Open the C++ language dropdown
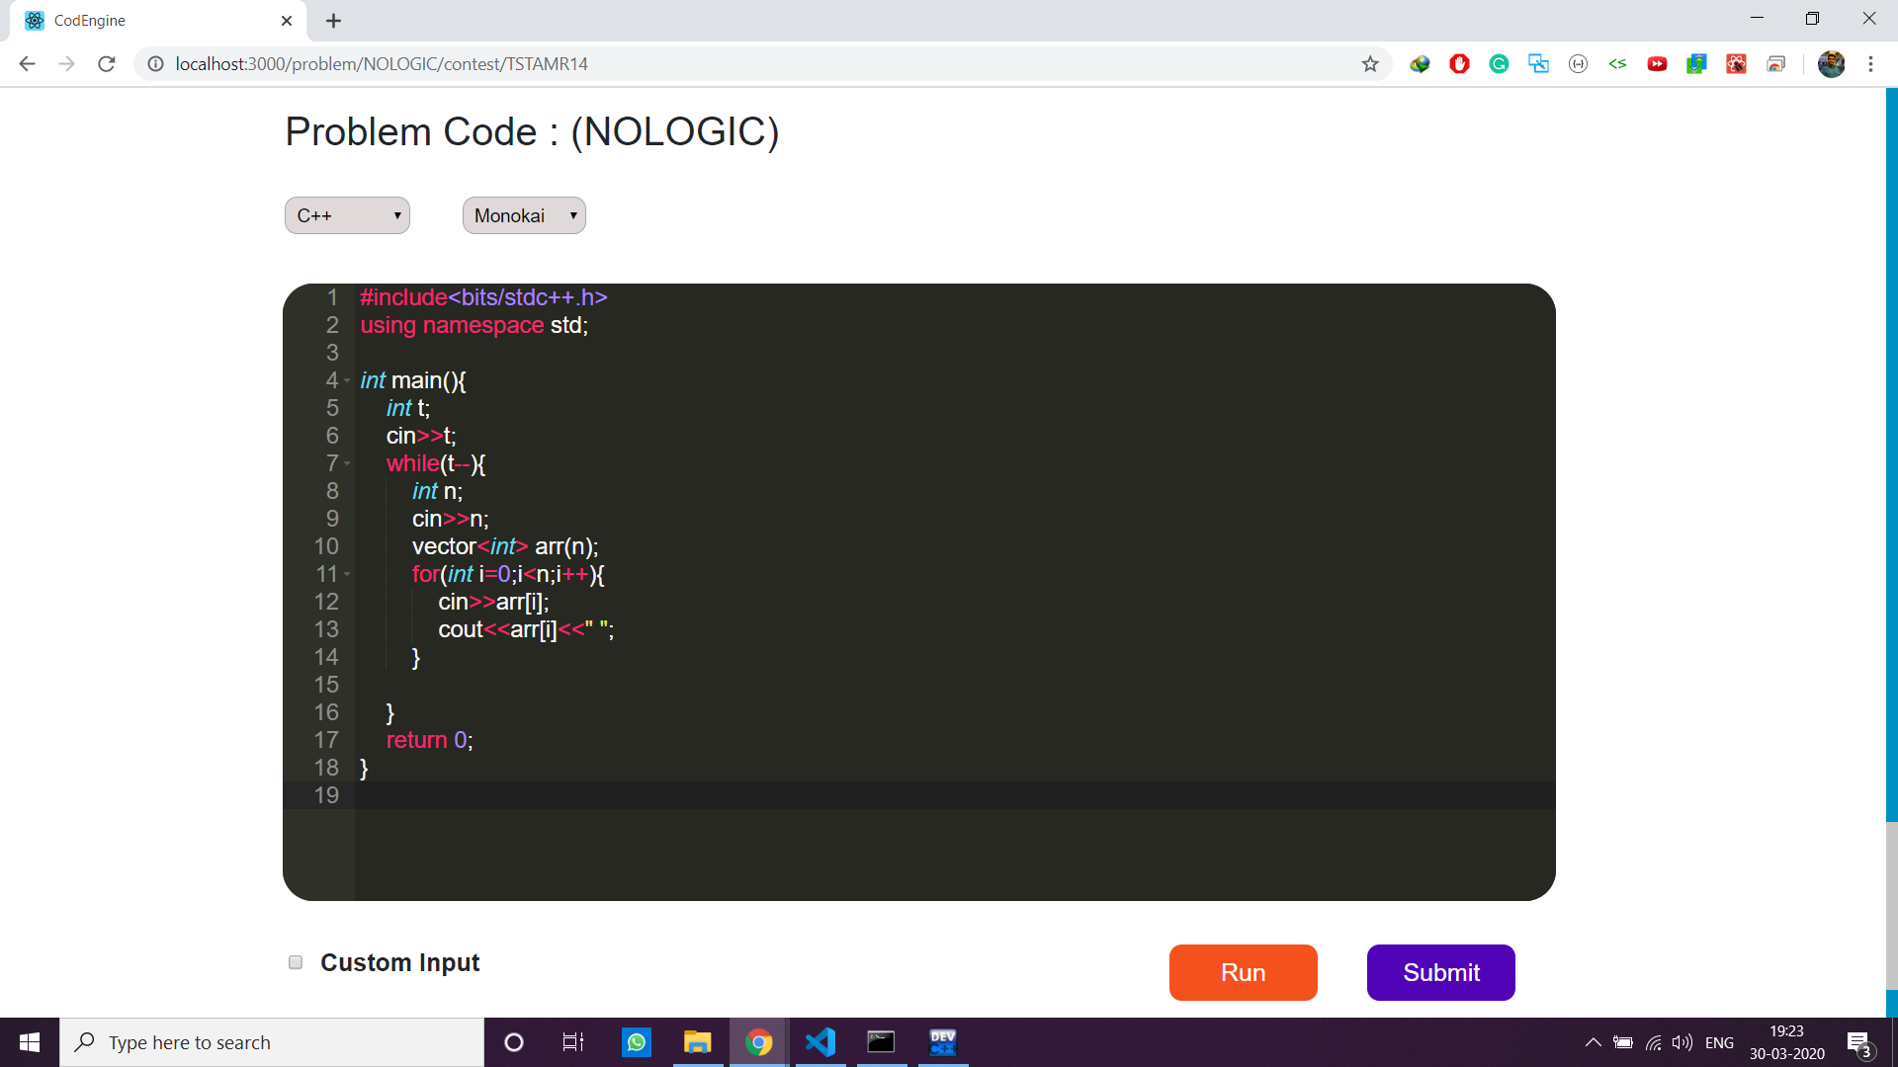The width and height of the screenshot is (1898, 1067). pos(347,215)
